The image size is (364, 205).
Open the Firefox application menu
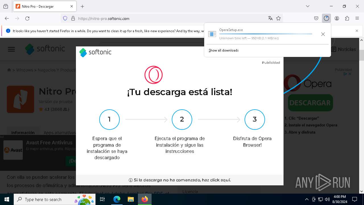(357, 18)
